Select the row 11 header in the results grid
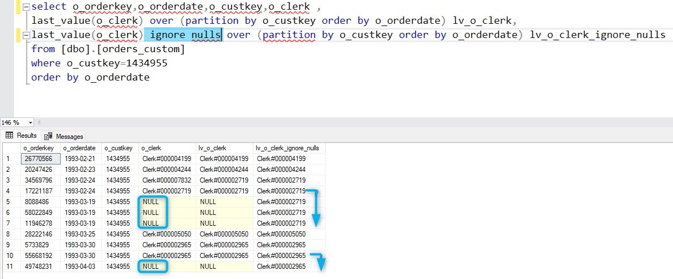The image size is (673, 279). click(12, 266)
